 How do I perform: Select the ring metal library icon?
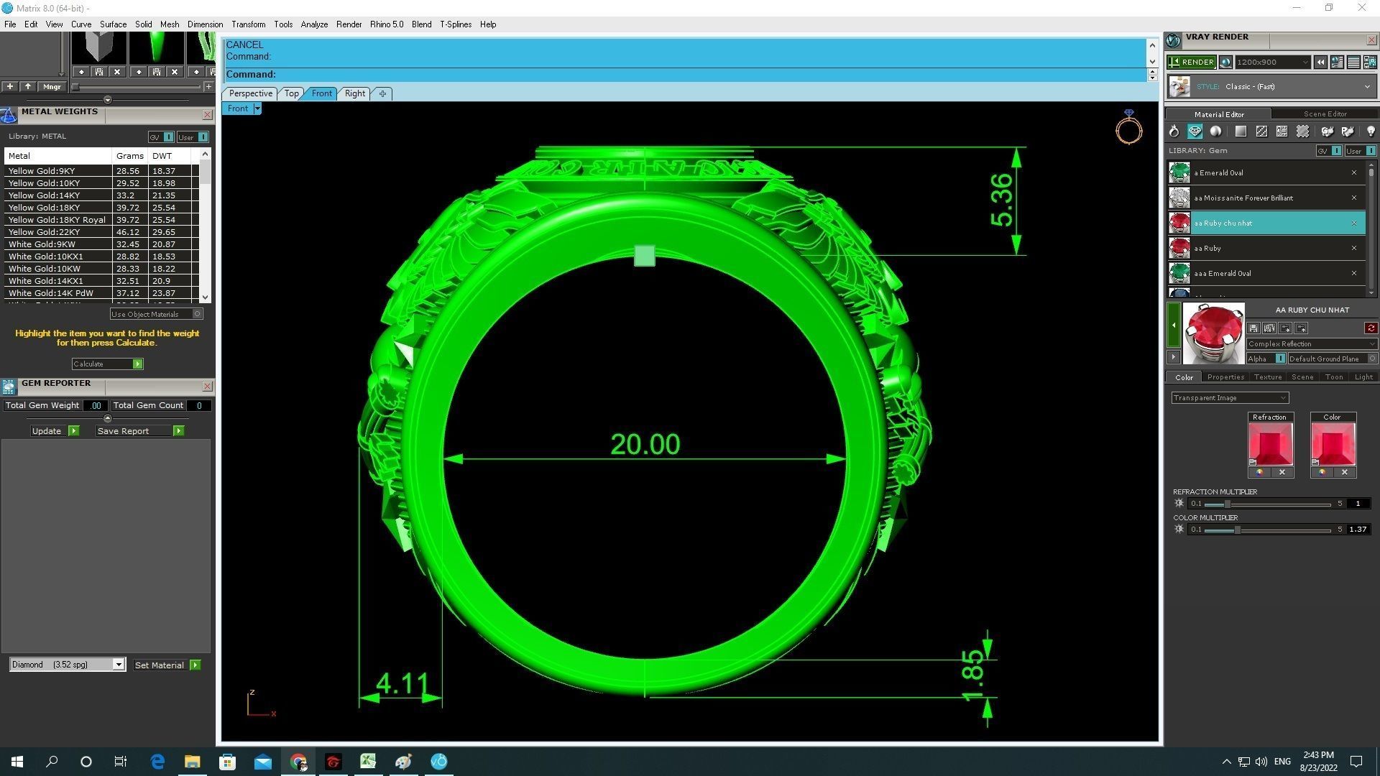click(1174, 131)
